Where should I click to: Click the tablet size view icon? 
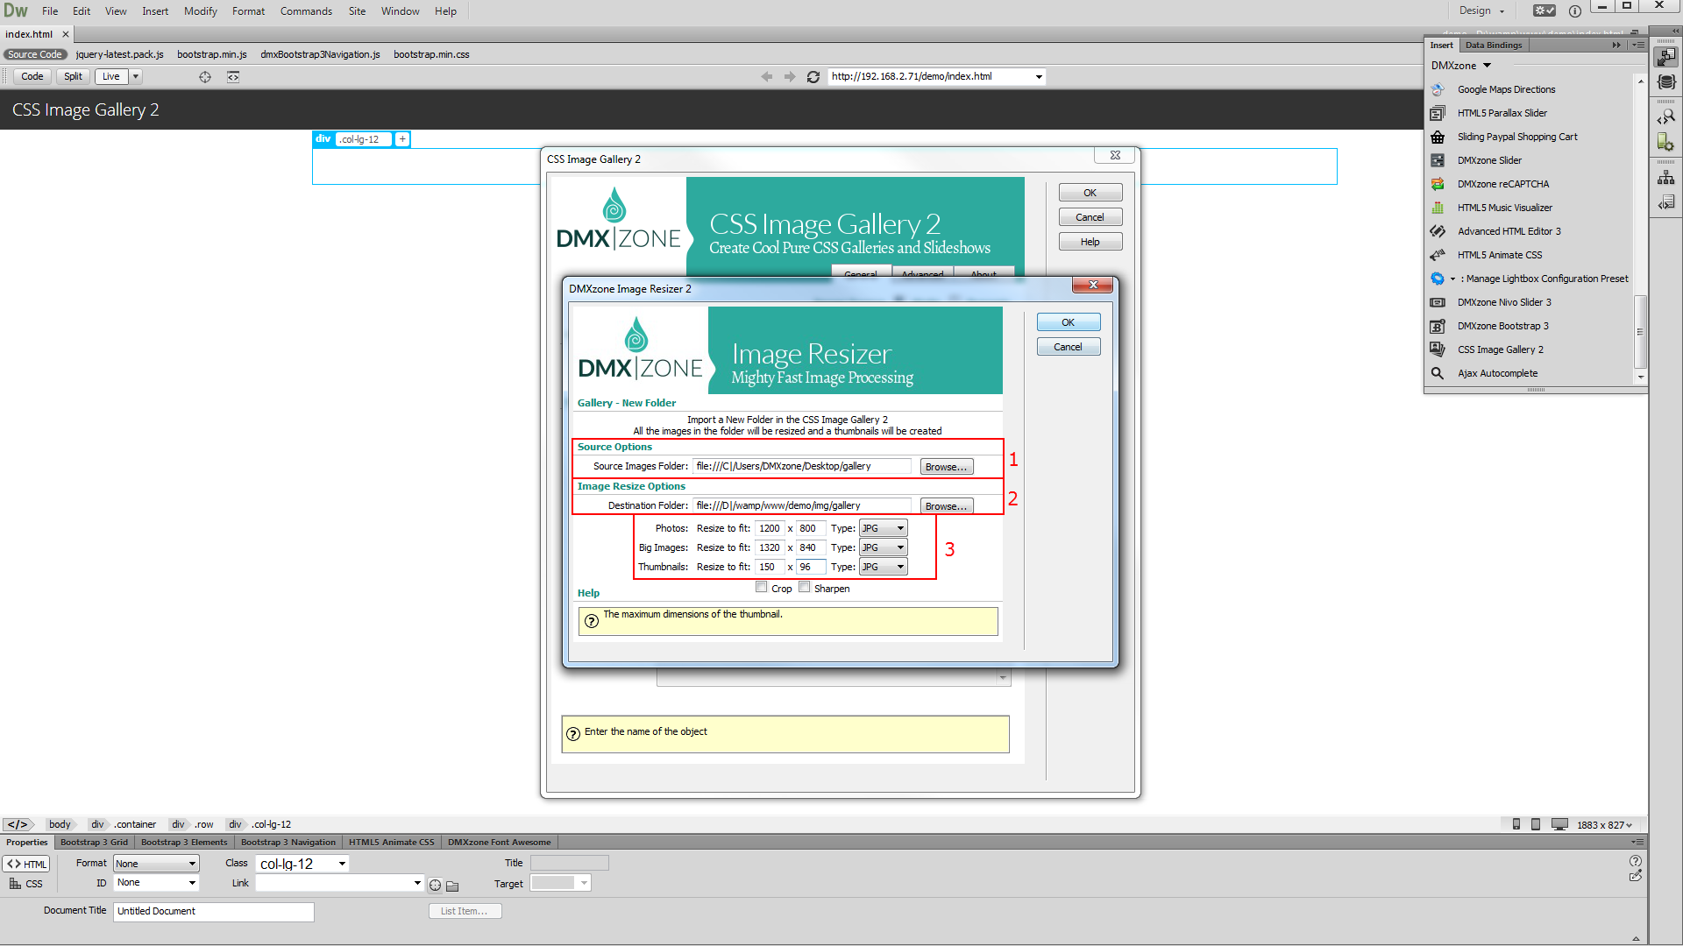coord(1536,824)
